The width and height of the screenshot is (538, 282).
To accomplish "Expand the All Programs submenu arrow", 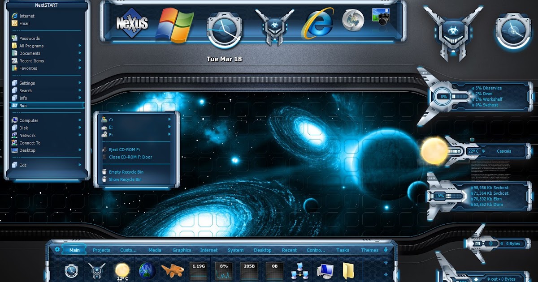I will 80,46.
